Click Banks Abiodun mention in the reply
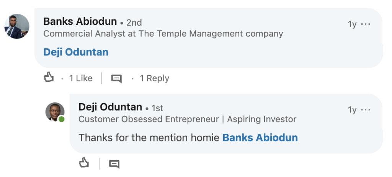 click(x=260, y=138)
